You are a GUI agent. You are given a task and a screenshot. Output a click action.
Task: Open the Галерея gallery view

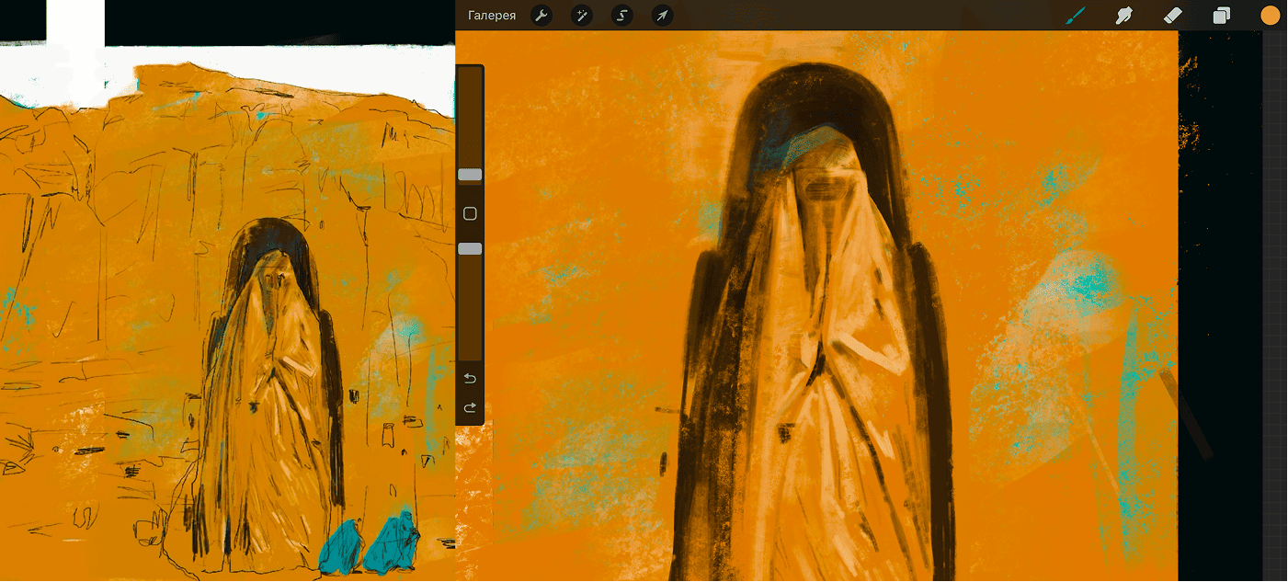pyautogui.click(x=491, y=16)
